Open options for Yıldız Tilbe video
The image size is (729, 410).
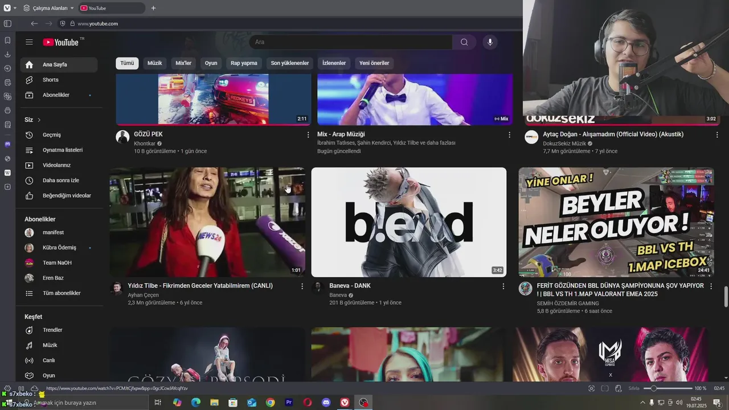tap(302, 286)
